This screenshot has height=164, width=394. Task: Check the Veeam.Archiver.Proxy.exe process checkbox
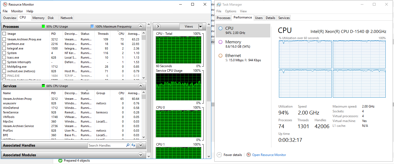coord(4,39)
